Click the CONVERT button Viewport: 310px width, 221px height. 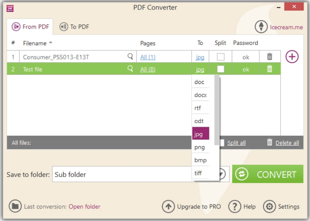(268, 174)
